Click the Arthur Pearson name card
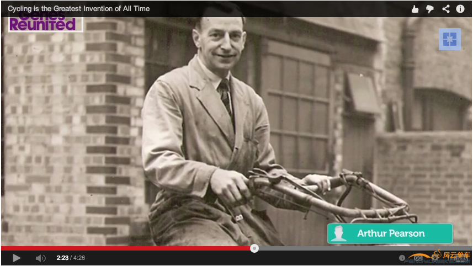This screenshot has height=266, width=473. coord(391,233)
